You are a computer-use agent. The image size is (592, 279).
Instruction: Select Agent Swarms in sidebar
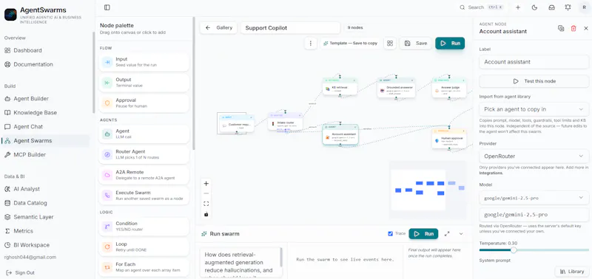[45, 141]
